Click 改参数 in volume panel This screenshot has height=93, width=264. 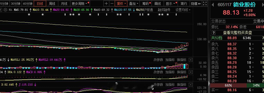pos(158,60)
